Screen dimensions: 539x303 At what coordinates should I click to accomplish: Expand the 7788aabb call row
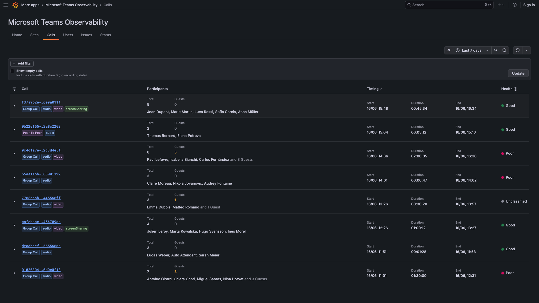pos(14,202)
